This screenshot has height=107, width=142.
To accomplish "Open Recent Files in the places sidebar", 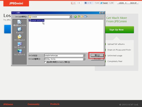I will coord(20,23).
